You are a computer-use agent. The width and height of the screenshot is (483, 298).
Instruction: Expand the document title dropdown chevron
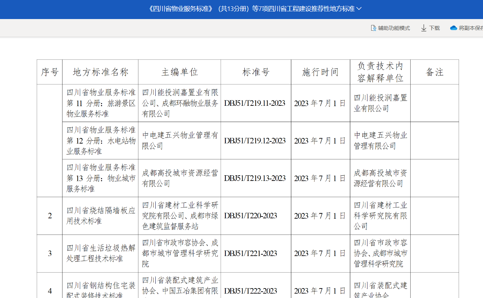click(359, 9)
